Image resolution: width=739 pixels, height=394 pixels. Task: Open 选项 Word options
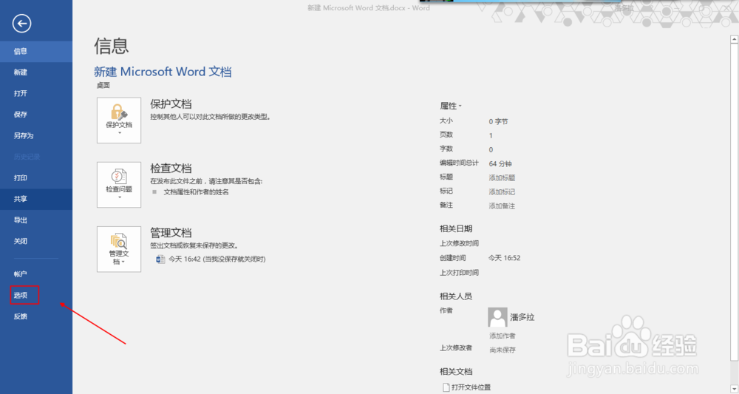click(x=36, y=295)
